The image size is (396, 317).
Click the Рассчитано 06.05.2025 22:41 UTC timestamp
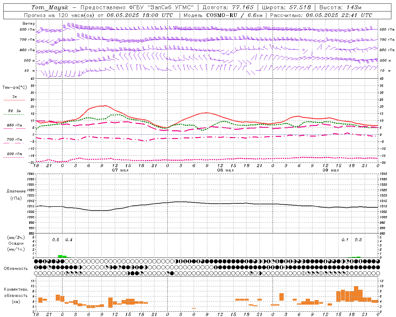(x=321, y=15)
